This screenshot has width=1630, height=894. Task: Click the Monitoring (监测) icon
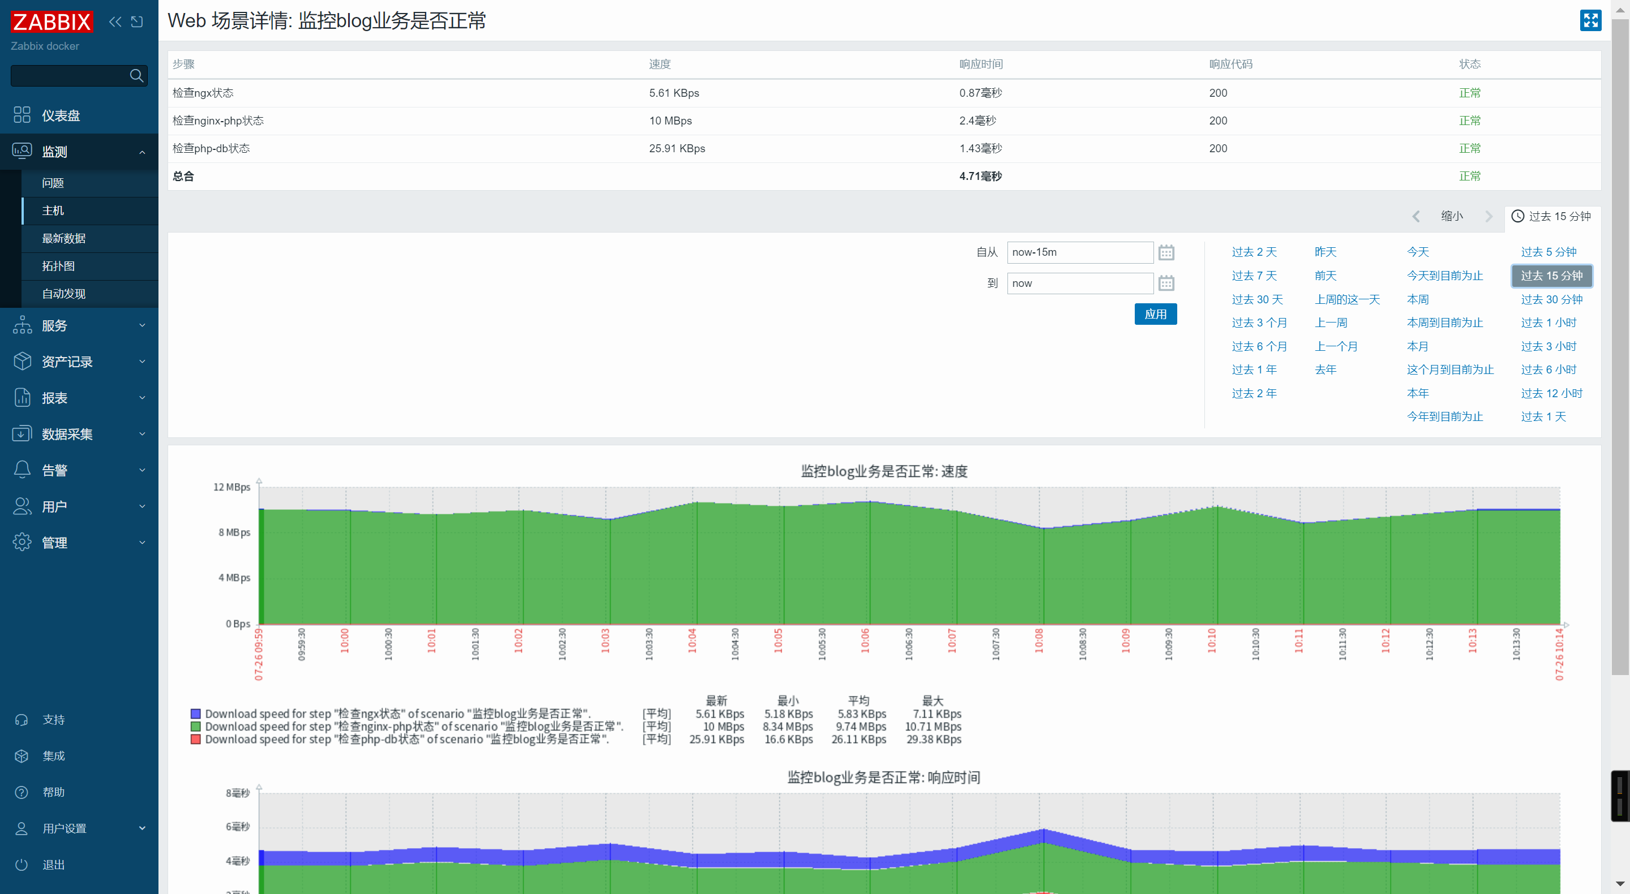(x=22, y=151)
